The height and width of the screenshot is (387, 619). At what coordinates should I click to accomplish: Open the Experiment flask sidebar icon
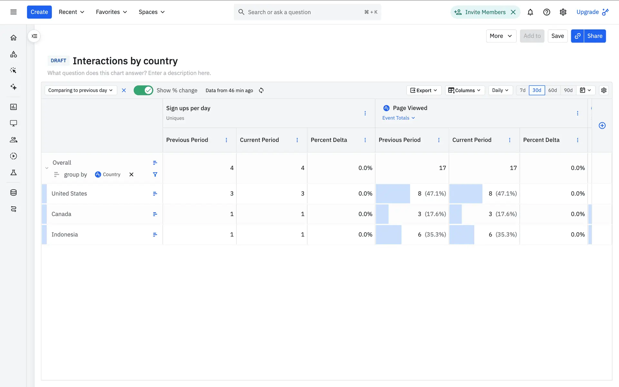tap(14, 173)
